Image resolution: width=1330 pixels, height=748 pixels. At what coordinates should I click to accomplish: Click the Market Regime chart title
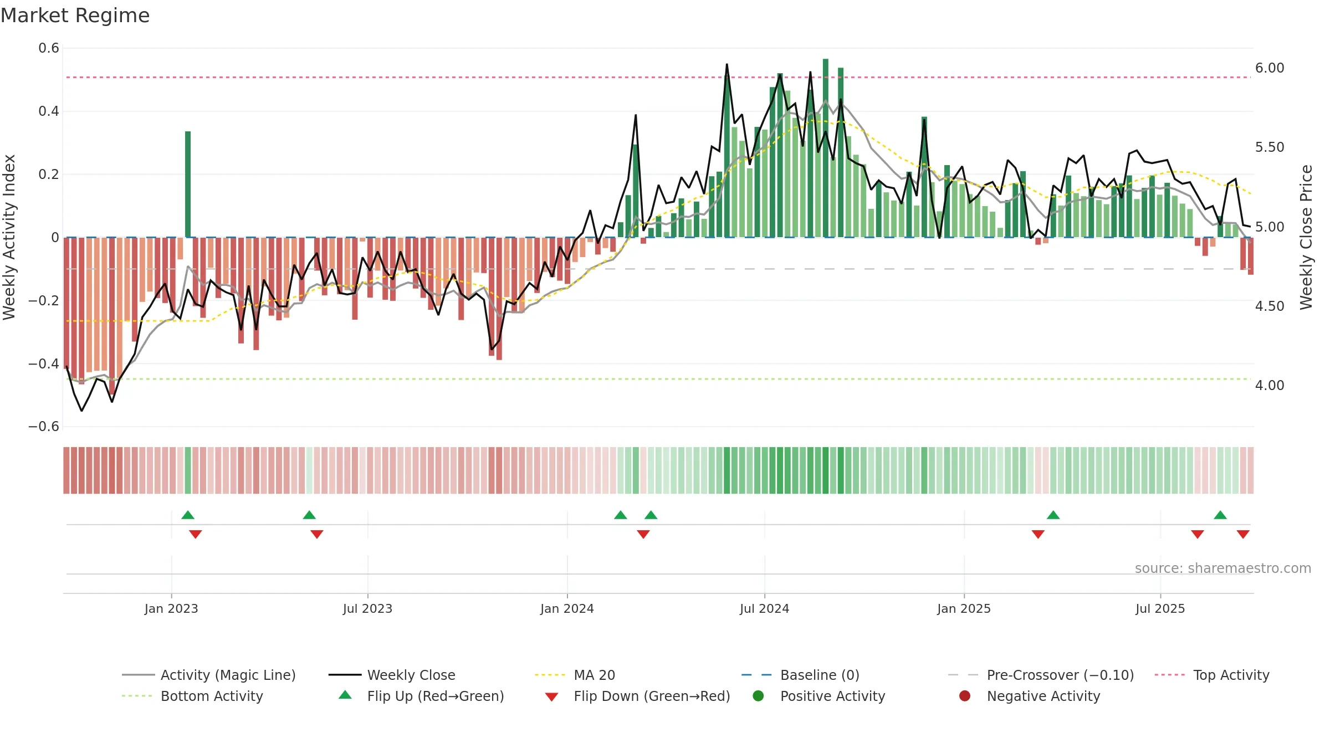coord(75,16)
